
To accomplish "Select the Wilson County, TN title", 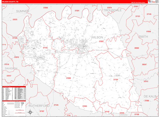I will [x=10, y=2].
